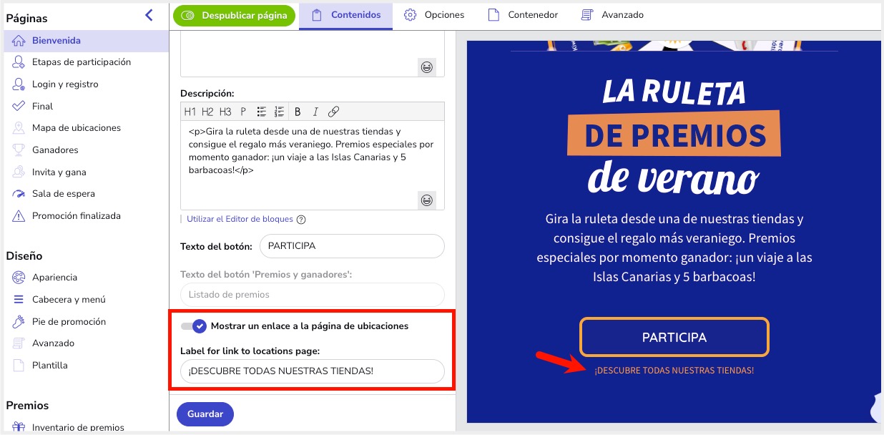
Task: Click ¡DESCUBRE TODAS NUESTRAS TIENDAS! preview link
Action: click(674, 371)
